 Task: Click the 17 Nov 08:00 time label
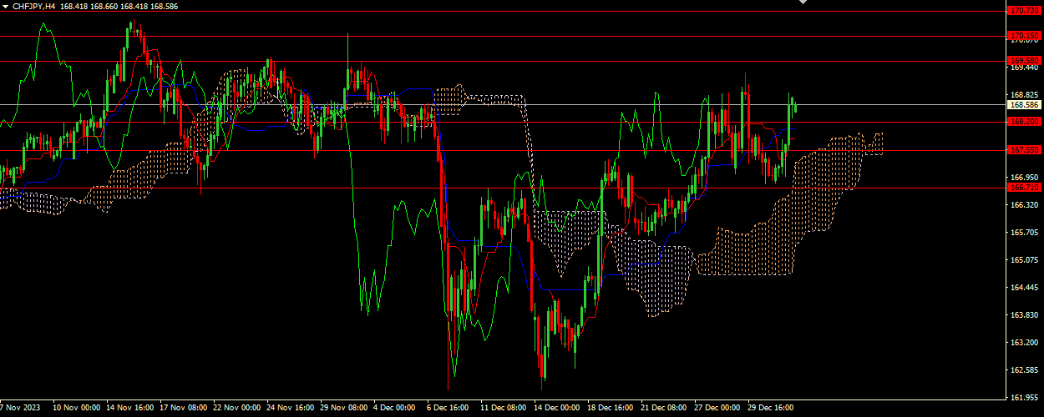pyautogui.click(x=184, y=409)
